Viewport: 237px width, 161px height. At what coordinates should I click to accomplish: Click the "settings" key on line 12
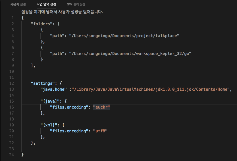(43, 83)
